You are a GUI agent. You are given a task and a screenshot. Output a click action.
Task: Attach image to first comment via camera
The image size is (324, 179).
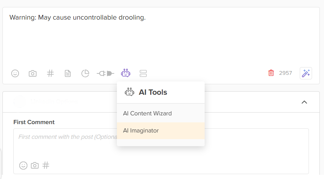pos(35,165)
